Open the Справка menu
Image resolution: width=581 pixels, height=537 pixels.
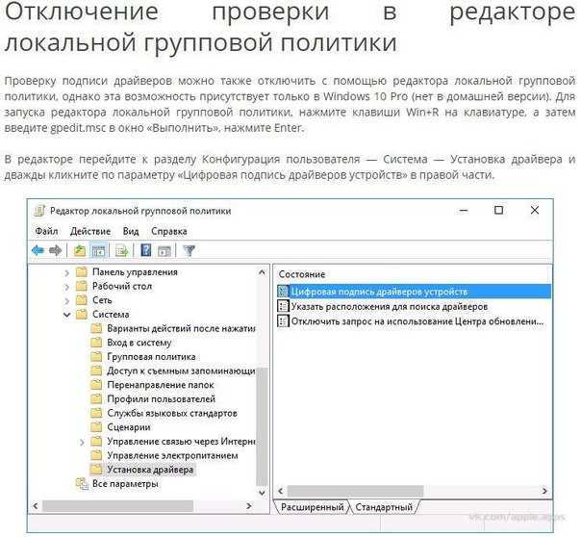point(169,231)
